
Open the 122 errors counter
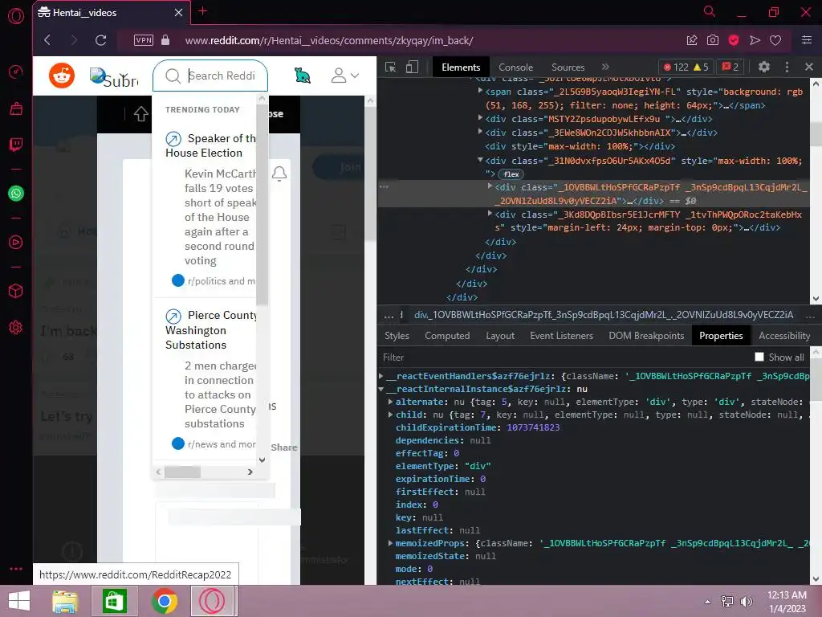[686, 67]
